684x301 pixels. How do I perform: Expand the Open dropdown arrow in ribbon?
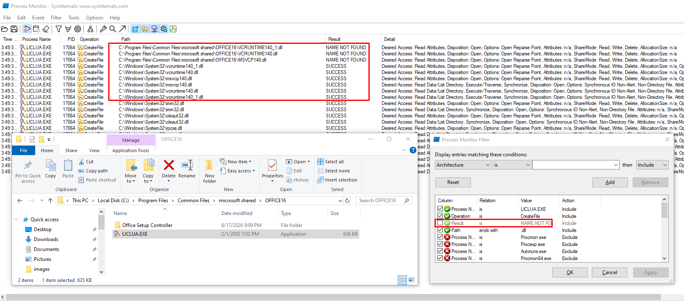pos(309,162)
